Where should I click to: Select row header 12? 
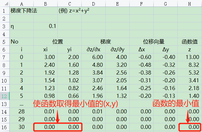pyautogui.click(x=4, y=96)
